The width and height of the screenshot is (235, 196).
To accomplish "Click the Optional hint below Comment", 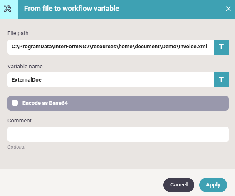I will tap(17, 147).
